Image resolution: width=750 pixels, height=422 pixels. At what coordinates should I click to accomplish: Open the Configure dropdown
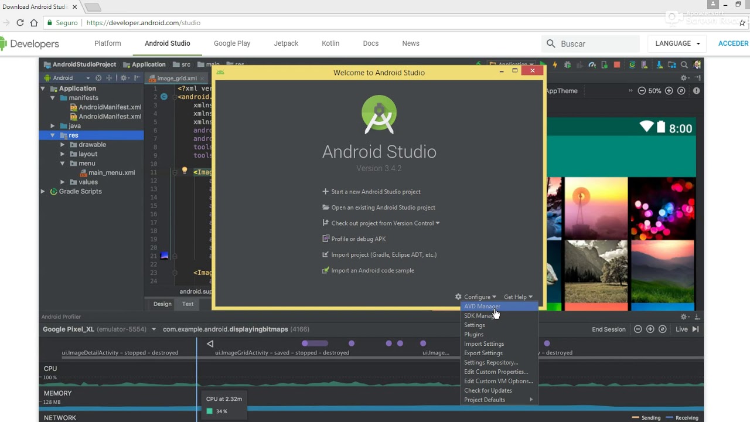476,297
